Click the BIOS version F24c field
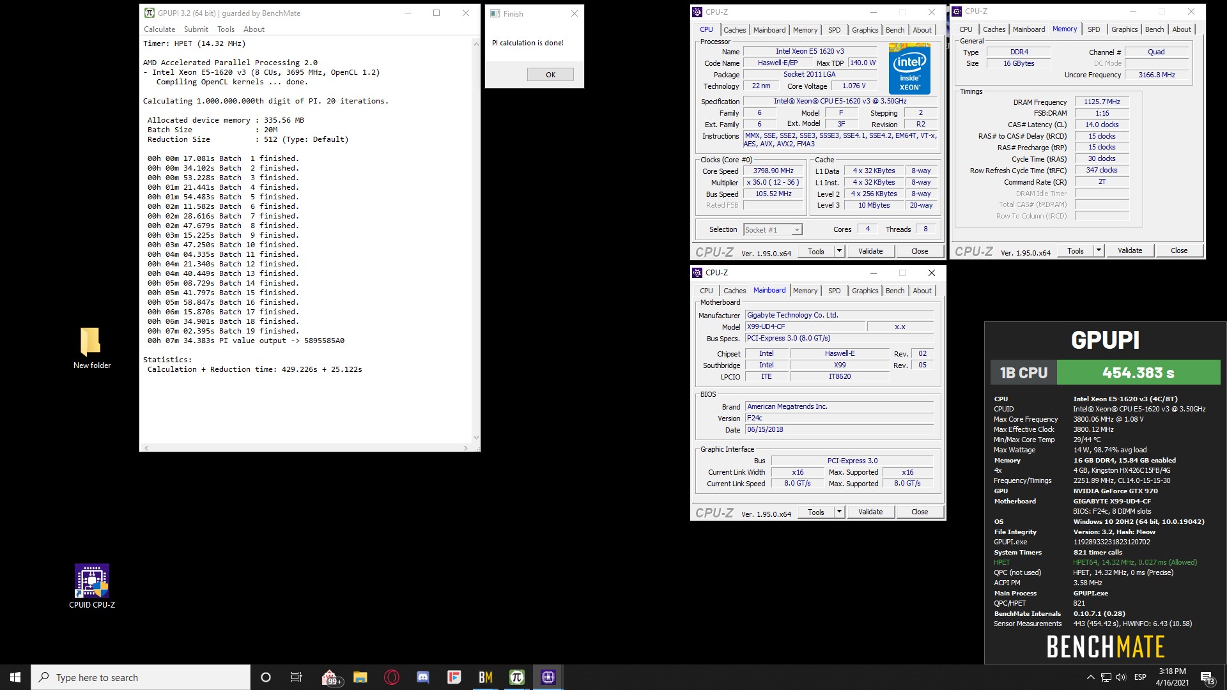This screenshot has height=690, width=1227. [839, 418]
